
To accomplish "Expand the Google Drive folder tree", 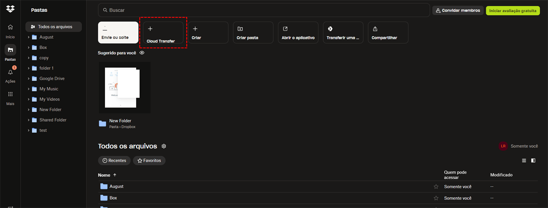I will click(x=28, y=78).
